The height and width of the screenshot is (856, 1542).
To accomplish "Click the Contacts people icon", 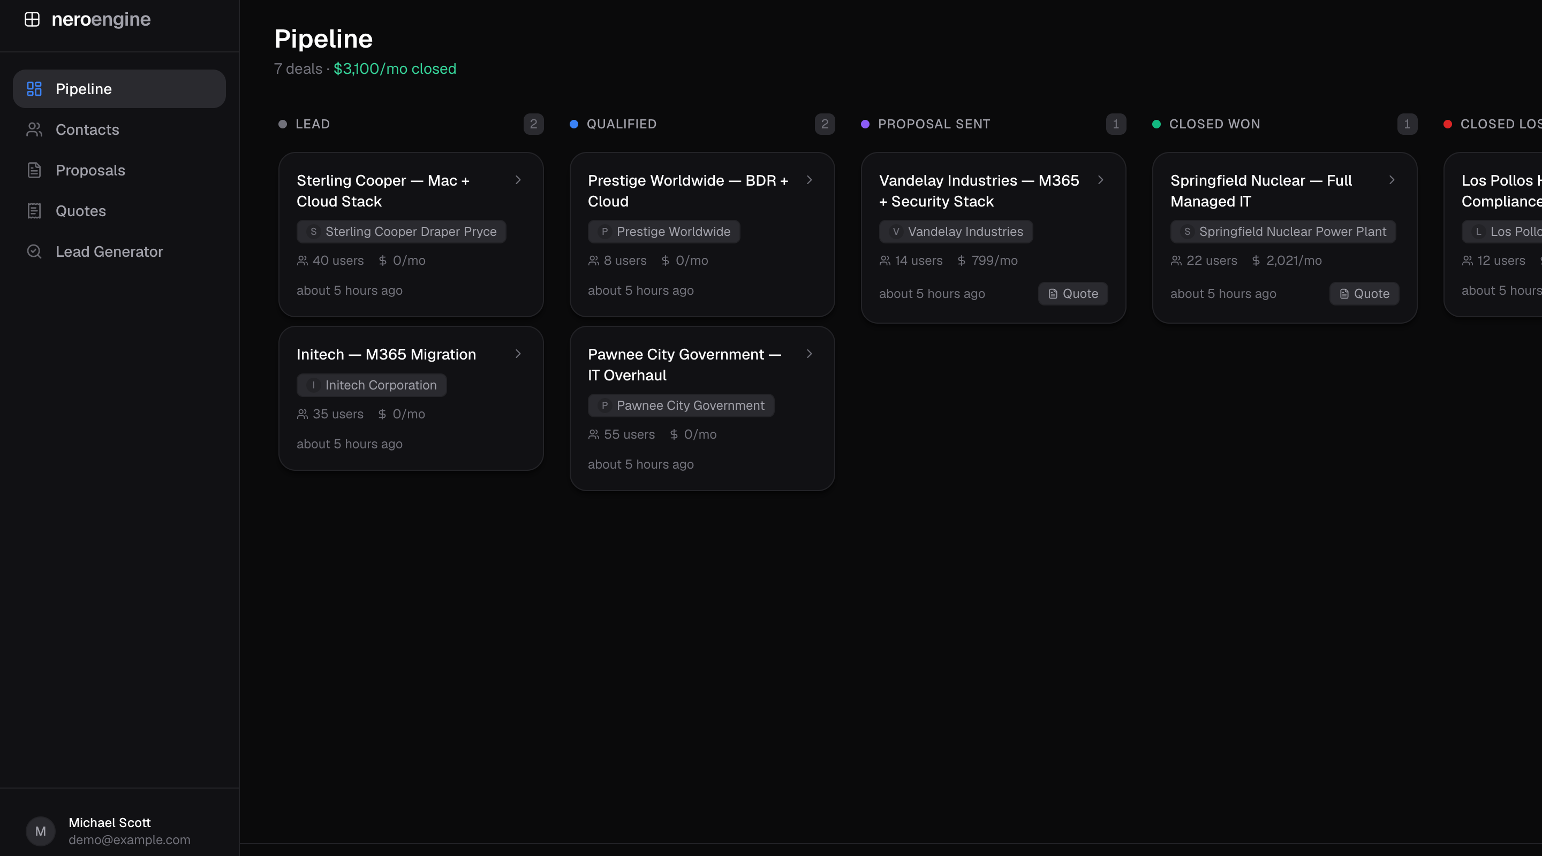I will (34, 129).
